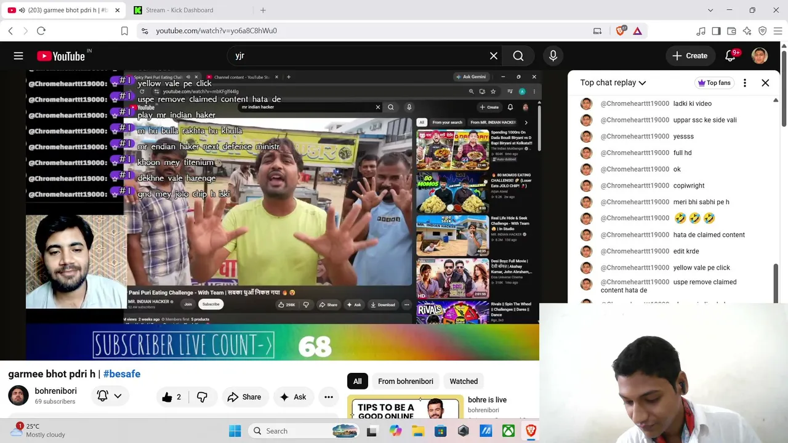The image size is (788, 443).
Task: Open a new browser tab
Action: coord(263,10)
